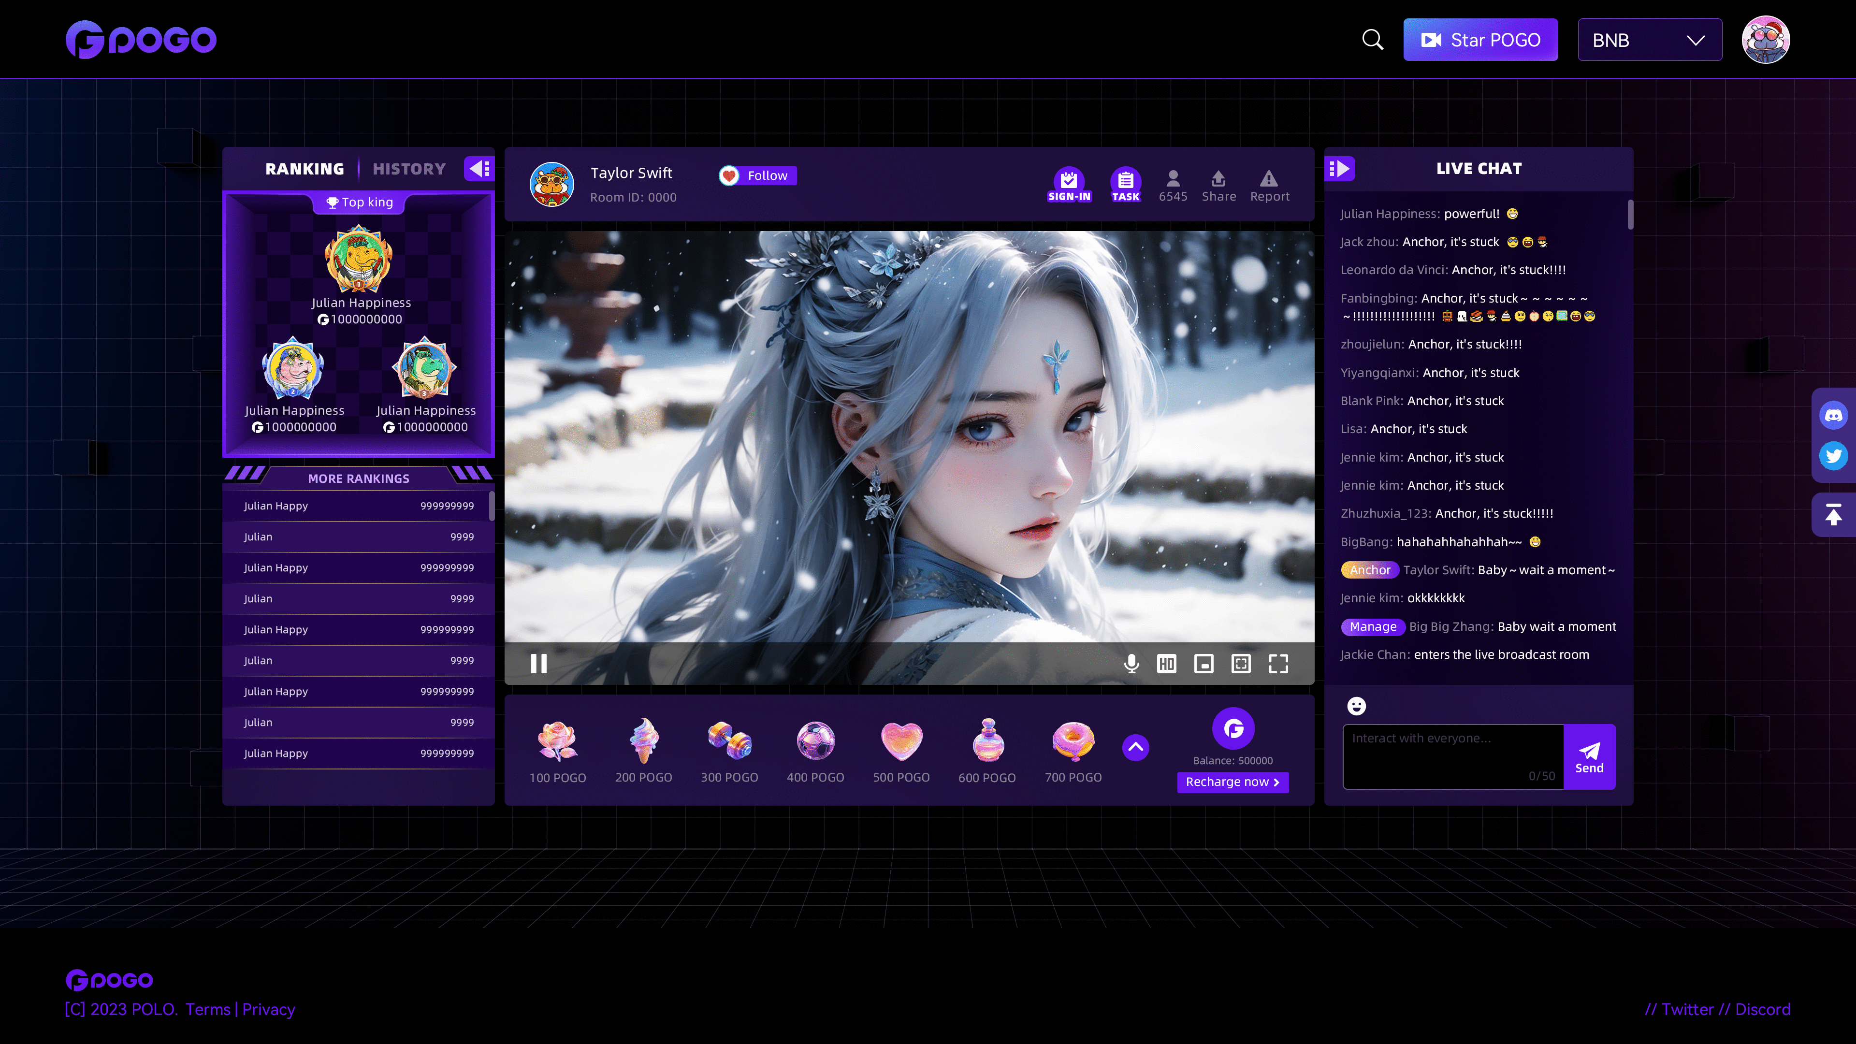Image resolution: width=1856 pixels, height=1044 pixels.
Task: Expand the gift list chevron
Action: [x=1135, y=748]
